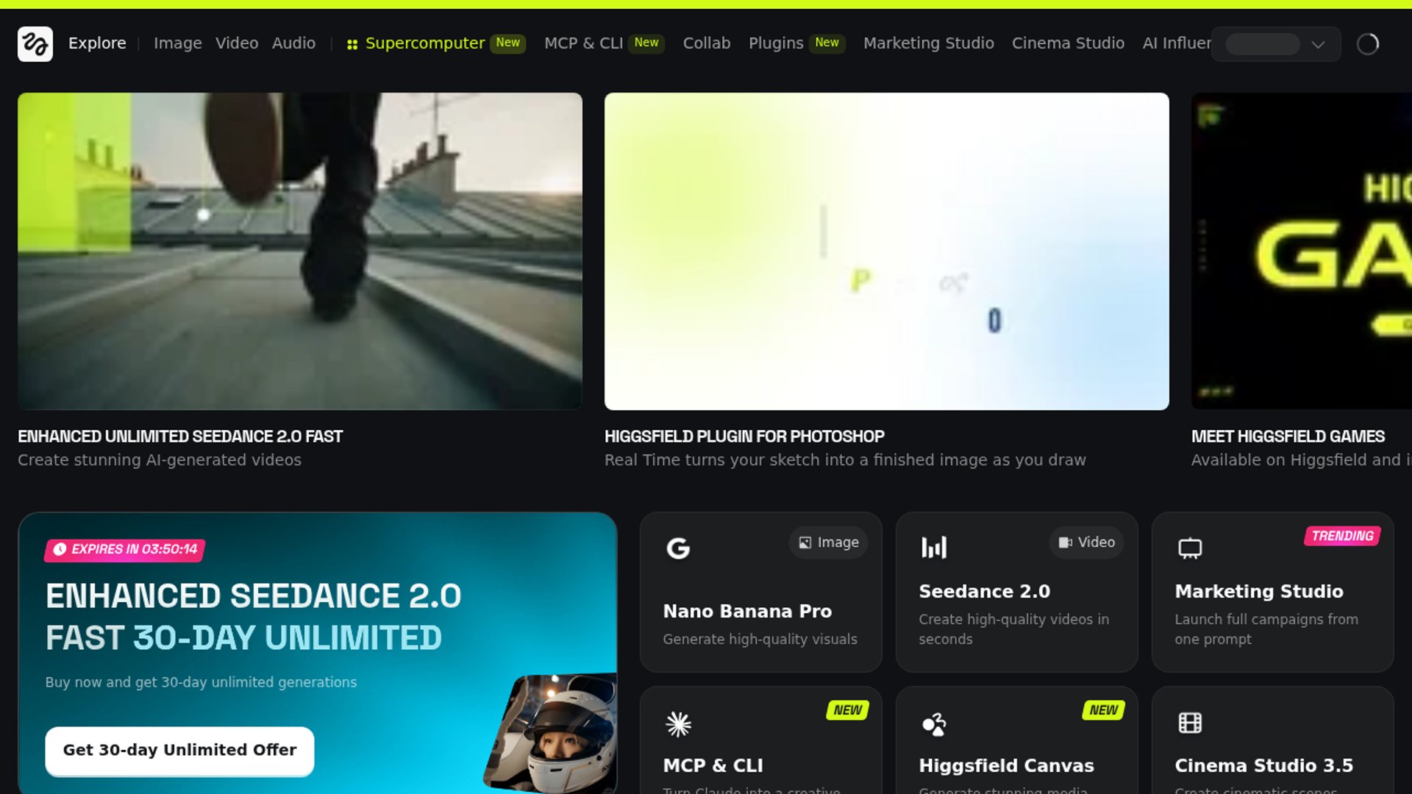Click the MCP & CLI starburst icon

pos(678,724)
